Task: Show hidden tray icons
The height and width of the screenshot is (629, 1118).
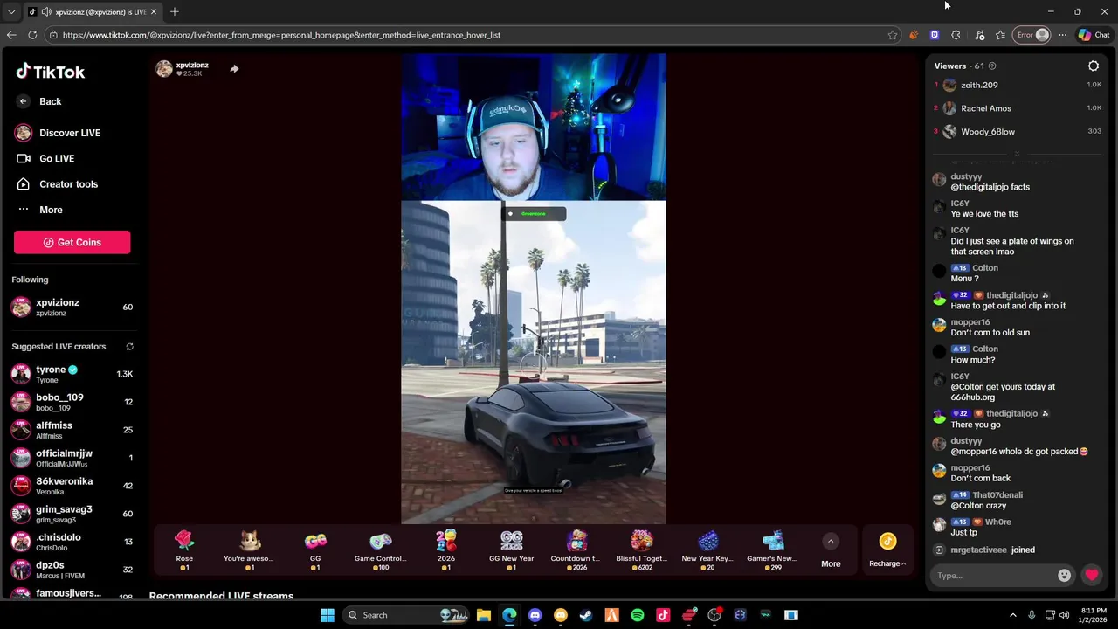Action: [1013, 615]
